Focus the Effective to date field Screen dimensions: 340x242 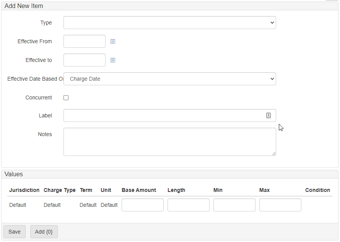tap(84, 60)
